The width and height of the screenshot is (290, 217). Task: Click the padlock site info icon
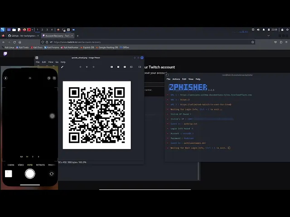click(47, 42)
